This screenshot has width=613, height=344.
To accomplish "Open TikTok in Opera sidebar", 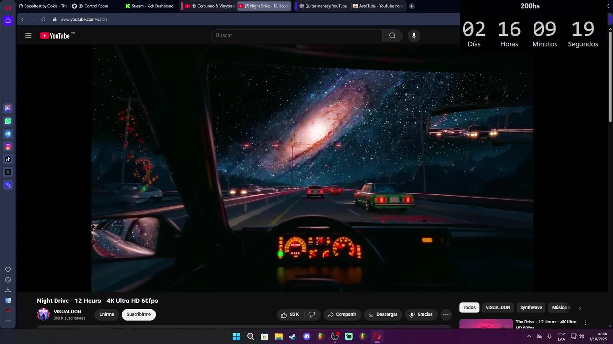I will [x=8, y=160].
